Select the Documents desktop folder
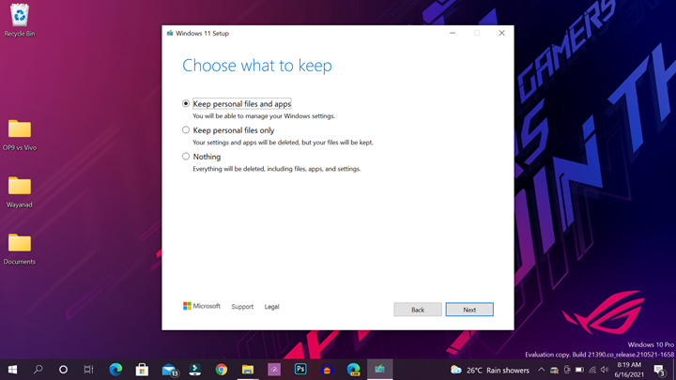The image size is (676, 380). [20, 250]
